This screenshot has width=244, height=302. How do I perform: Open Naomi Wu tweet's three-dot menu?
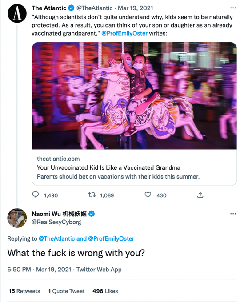coord(233,214)
